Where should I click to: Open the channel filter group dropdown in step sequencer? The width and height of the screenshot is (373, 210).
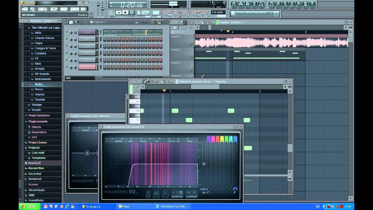80,78
